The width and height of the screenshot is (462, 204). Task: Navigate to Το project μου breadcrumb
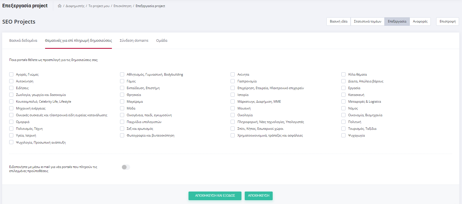[99, 6]
